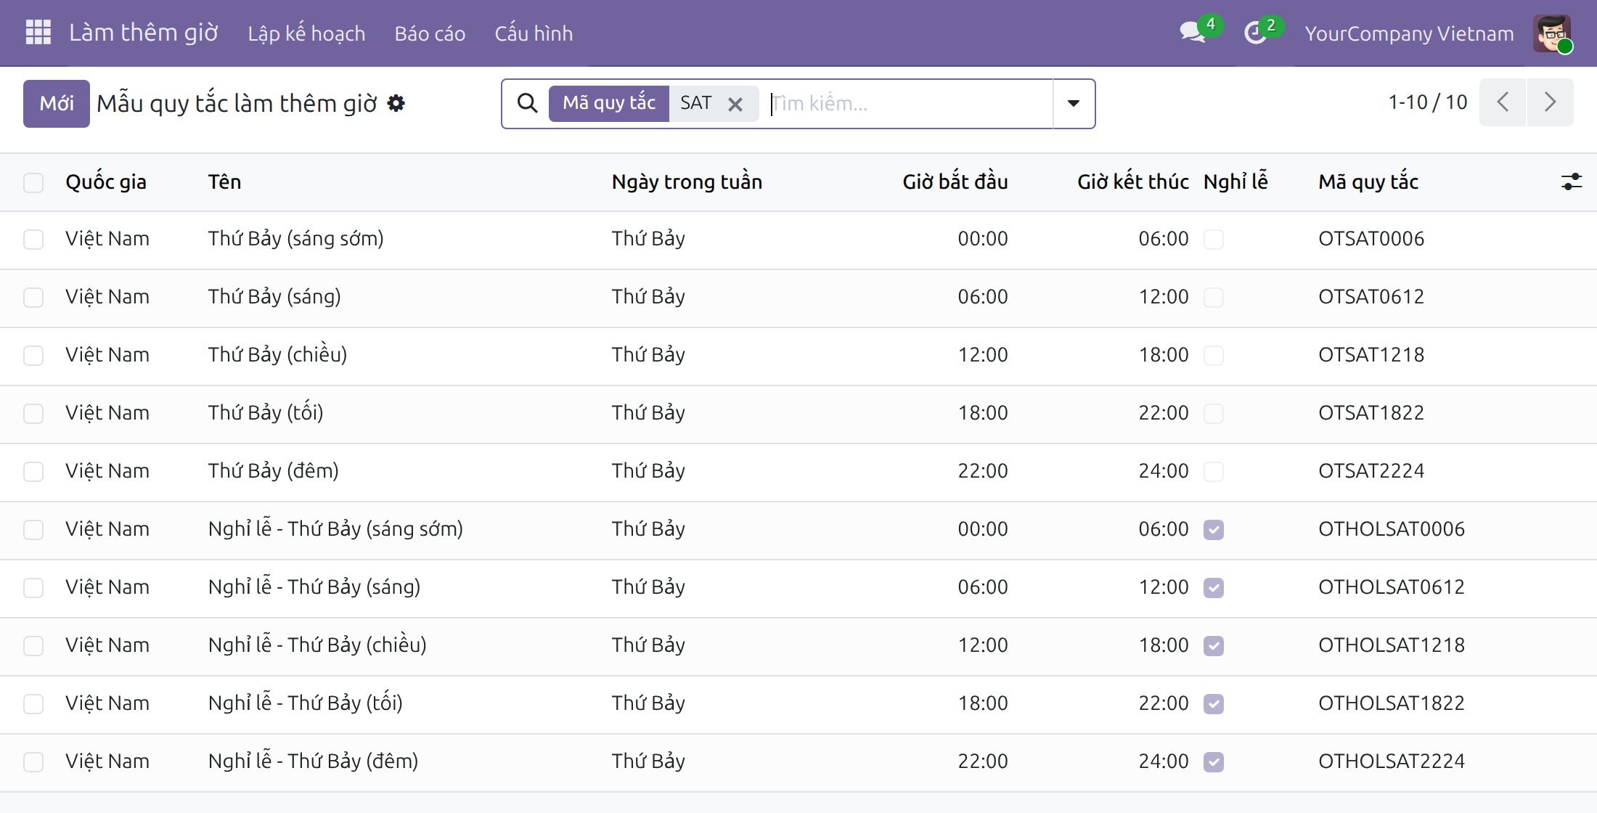Screen dimensions: 1597x813
Task: Click the 1-10 / 10 pager counter
Action: pos(1428,102)
